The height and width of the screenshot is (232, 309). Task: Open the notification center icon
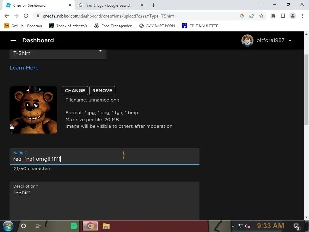(x=297, y=226)
